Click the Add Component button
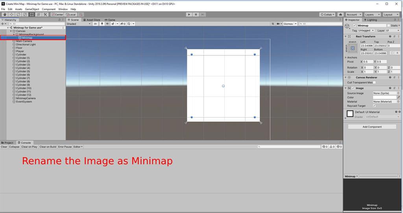 click(372, 127)
